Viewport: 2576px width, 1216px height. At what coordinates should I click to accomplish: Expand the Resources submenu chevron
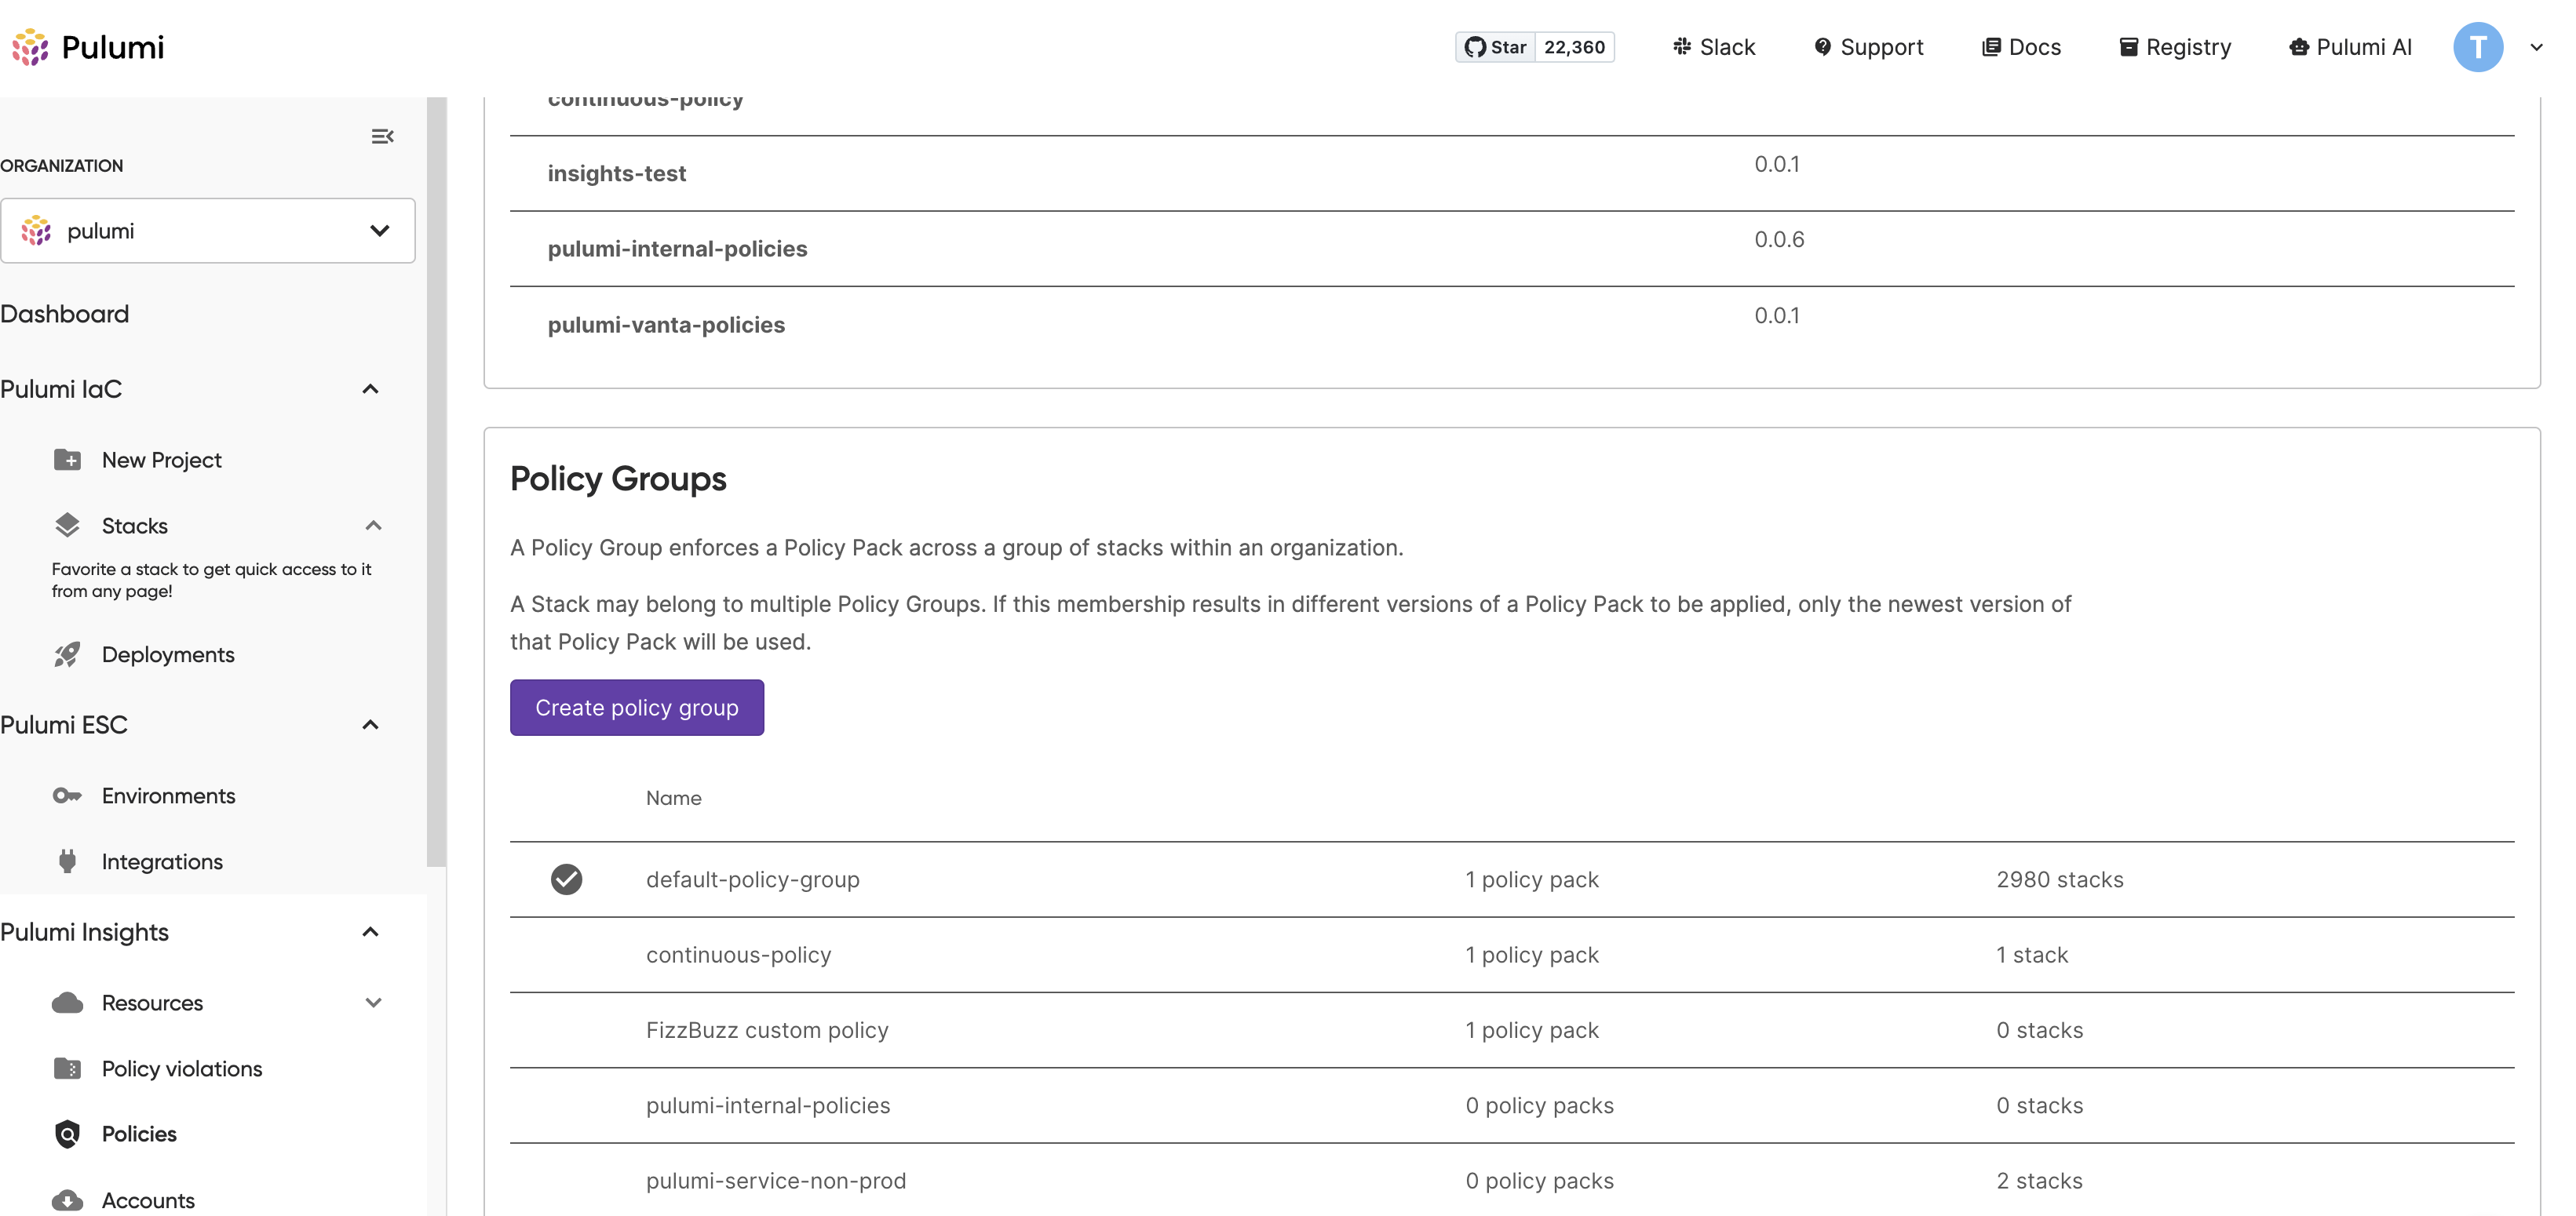[x=373, y=1003]
